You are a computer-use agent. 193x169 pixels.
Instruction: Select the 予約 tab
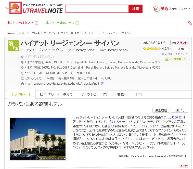coord(139,94)
